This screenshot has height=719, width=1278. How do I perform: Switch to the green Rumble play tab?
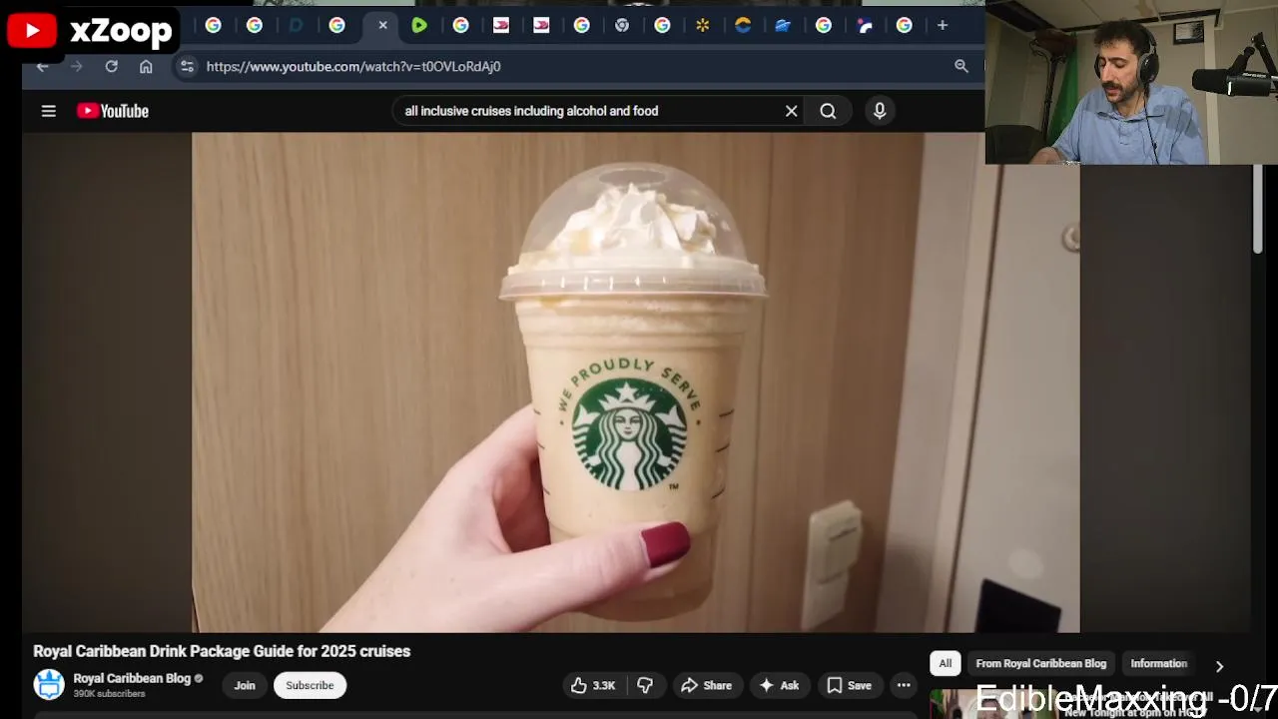click(419, 25)
